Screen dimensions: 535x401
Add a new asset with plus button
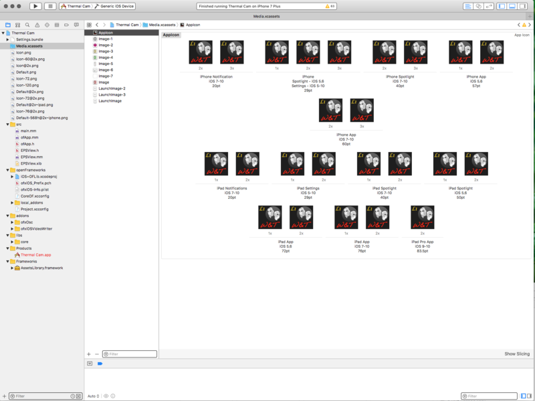(89, 354)
